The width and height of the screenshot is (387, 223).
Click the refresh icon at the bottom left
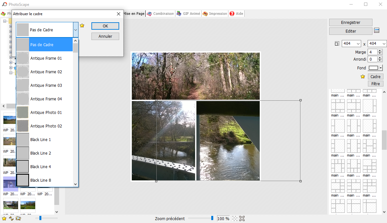12,218
